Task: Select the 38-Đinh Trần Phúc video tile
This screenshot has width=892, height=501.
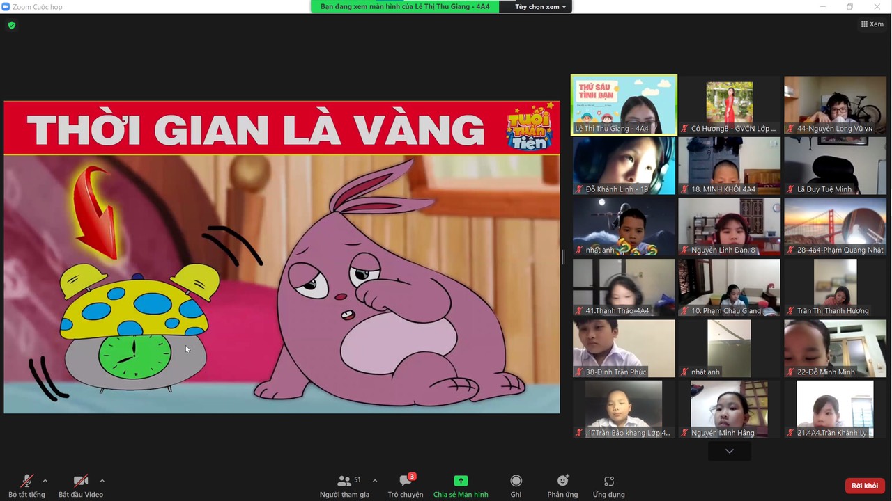Action: [x=624, y=348]
